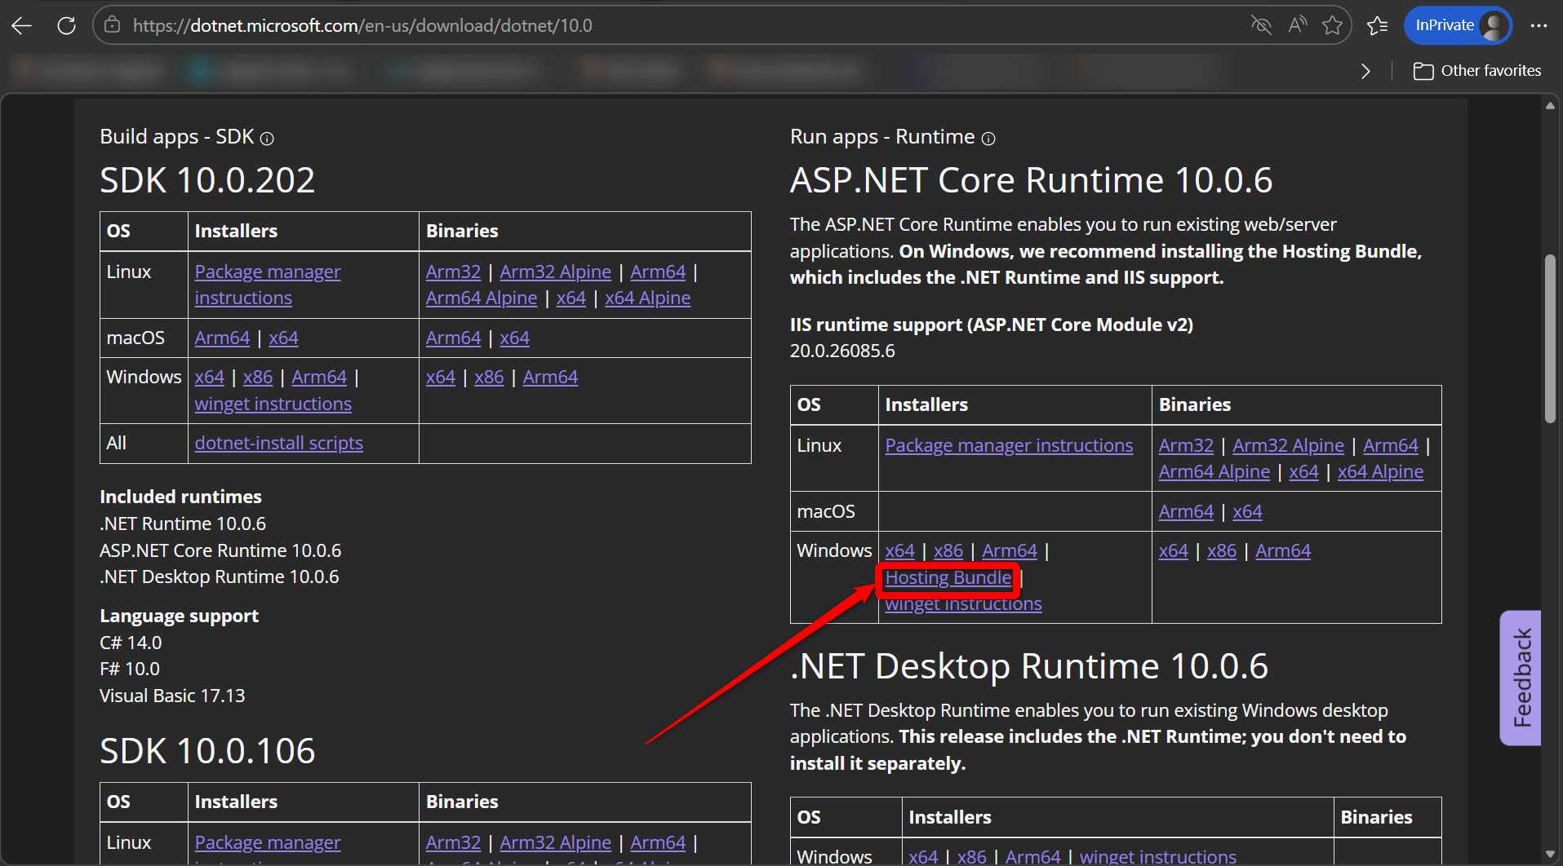This screenshot has width=1563, height=866.
Task: Click the scroll up arrow
Action: click(x=1550, y=106)
